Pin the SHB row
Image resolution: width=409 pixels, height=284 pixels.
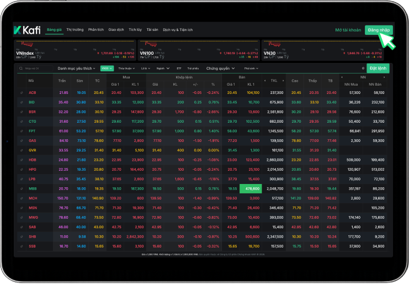pos(22,236)
